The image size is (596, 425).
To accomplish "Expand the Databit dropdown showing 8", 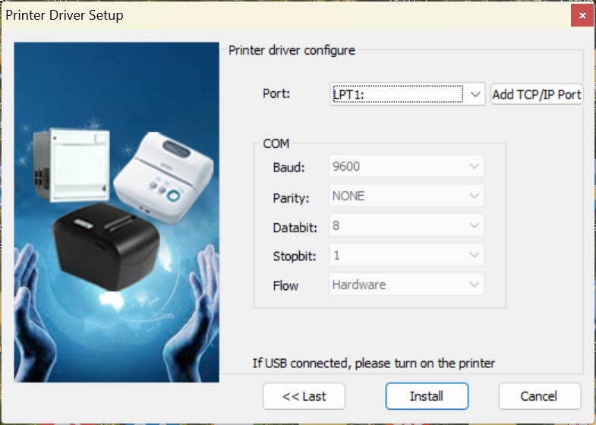I will [x=406, y=225].
